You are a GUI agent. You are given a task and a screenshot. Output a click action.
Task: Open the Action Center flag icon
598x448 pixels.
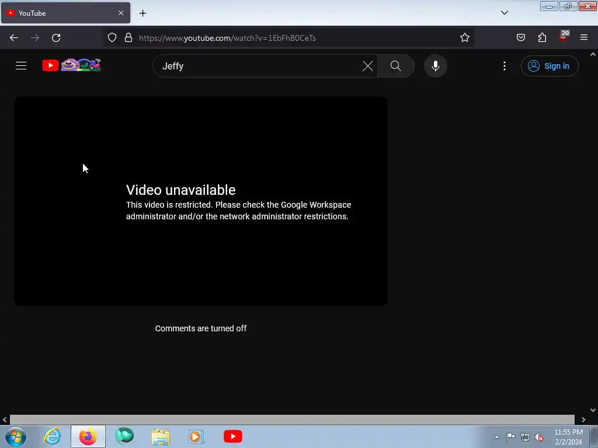pyautogui.click(x=510, y=437)
